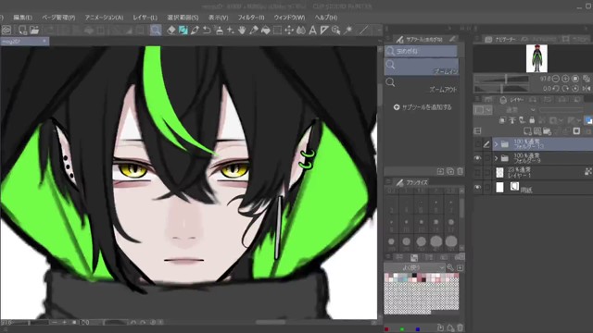The width and height of the screenshot is (593, 333).
Task: Click the Undo arrow icon in the toolbar
Action: click(207, 31)
